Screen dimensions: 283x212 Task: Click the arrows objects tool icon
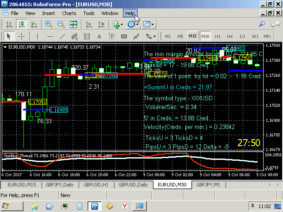tap(149, 36)
